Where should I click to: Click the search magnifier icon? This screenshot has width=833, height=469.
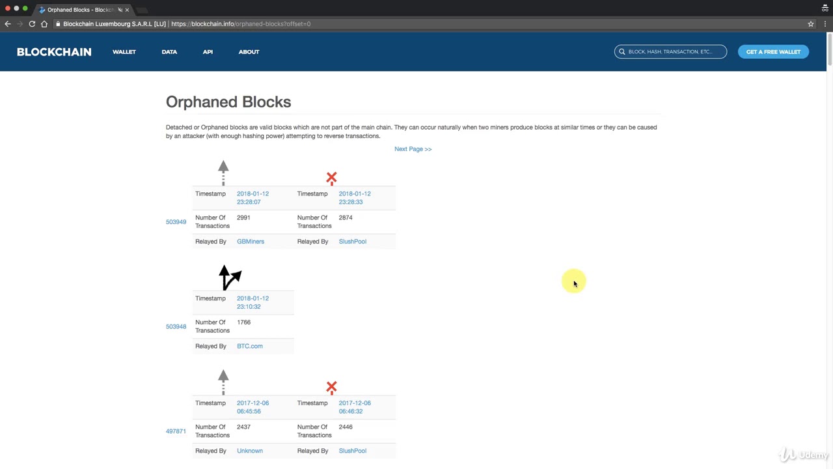click(x=622, y=51)
